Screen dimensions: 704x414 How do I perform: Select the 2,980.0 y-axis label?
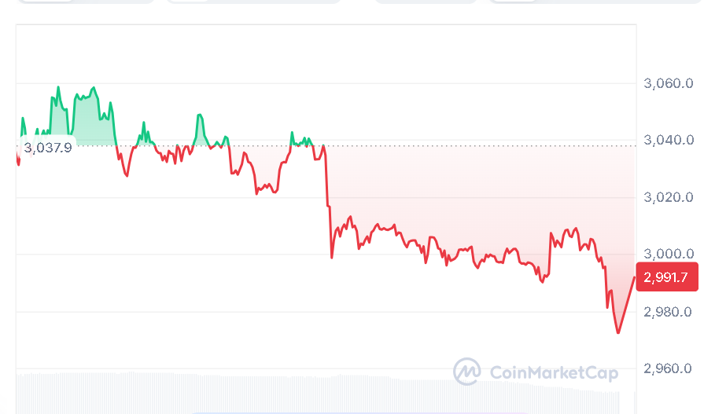pos(668,312)
